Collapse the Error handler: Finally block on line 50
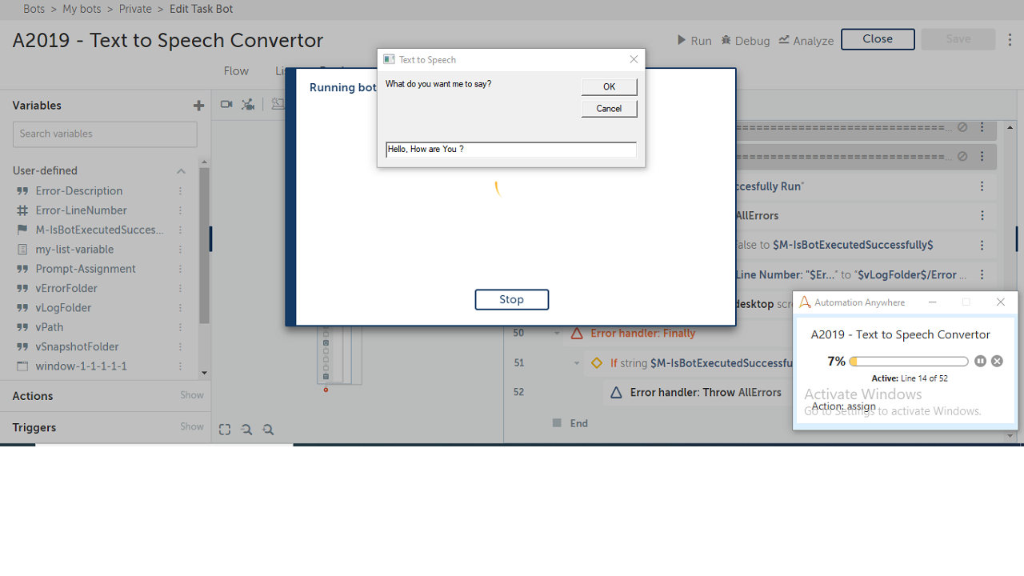This screenshot has height=576, width=1024. click(557, 334)
